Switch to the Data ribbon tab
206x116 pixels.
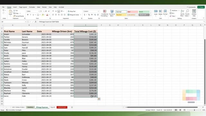39,7
